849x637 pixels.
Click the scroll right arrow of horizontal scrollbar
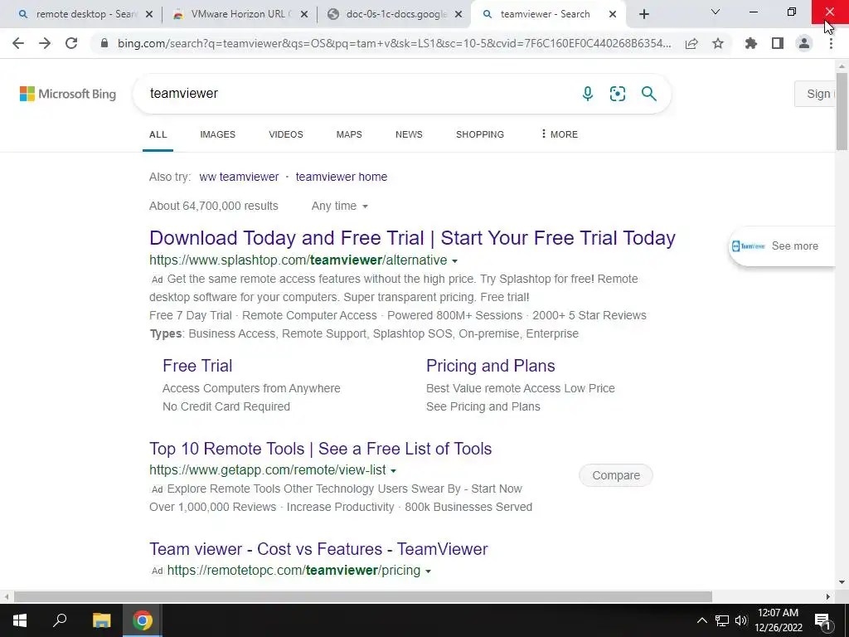point(828,596)
